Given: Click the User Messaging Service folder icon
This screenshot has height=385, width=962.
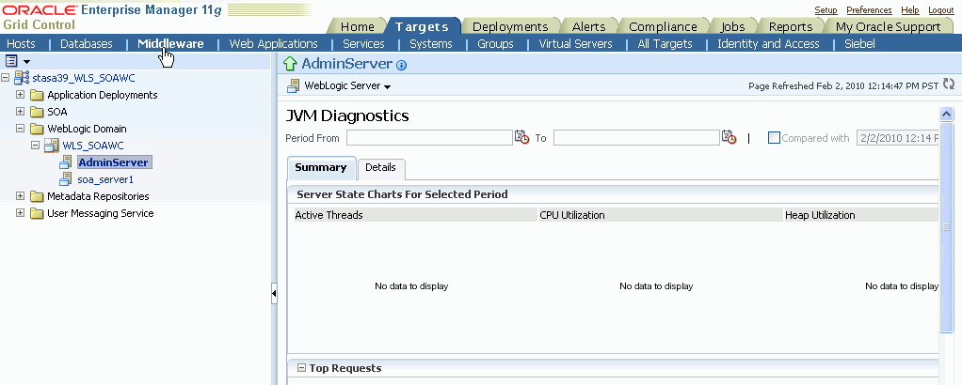Looking at the screenshot, I should 37,213.
